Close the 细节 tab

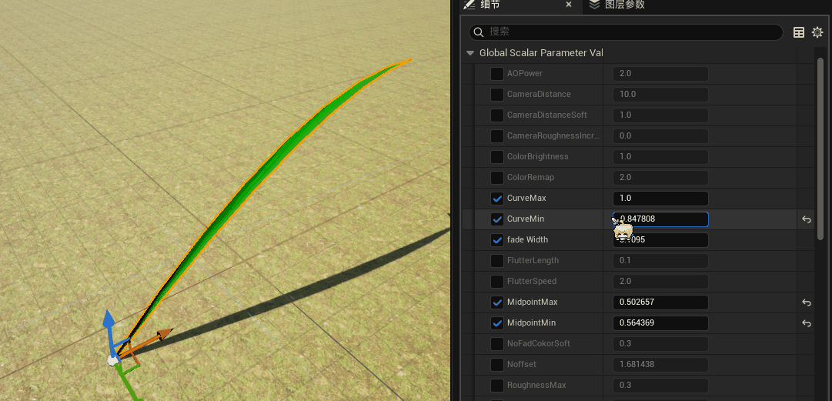(x=568, y=5)
